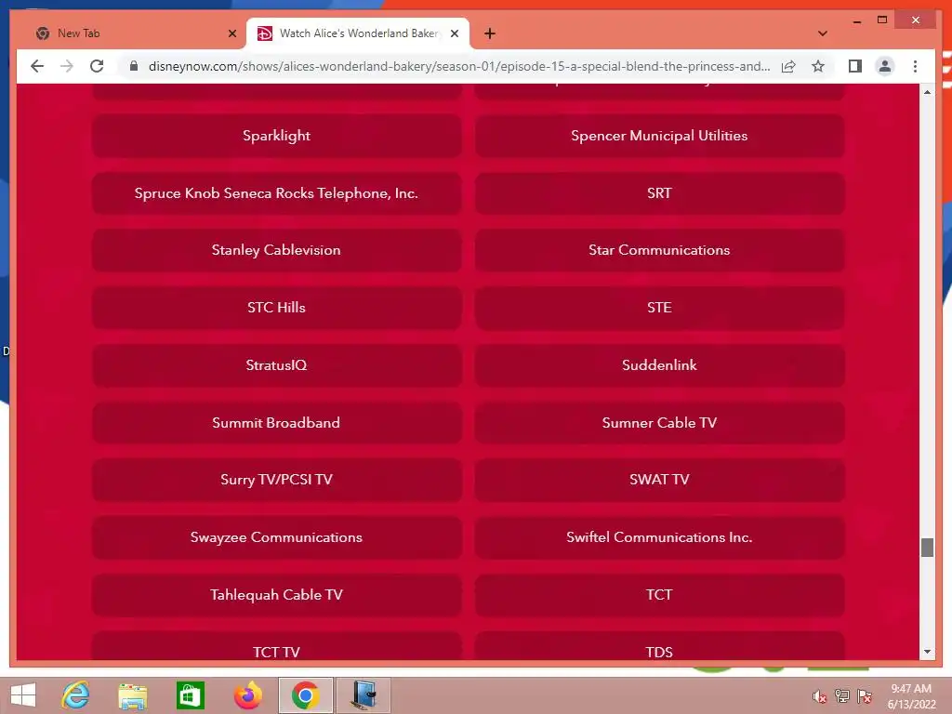Choose Sparklight as TV provider
Screen dimensions: 952x714
[x=276, y=136]
